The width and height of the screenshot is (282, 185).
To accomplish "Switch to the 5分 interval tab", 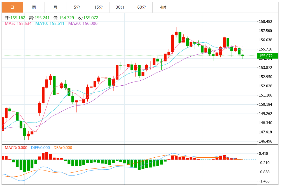I will (x=77, y=7).
